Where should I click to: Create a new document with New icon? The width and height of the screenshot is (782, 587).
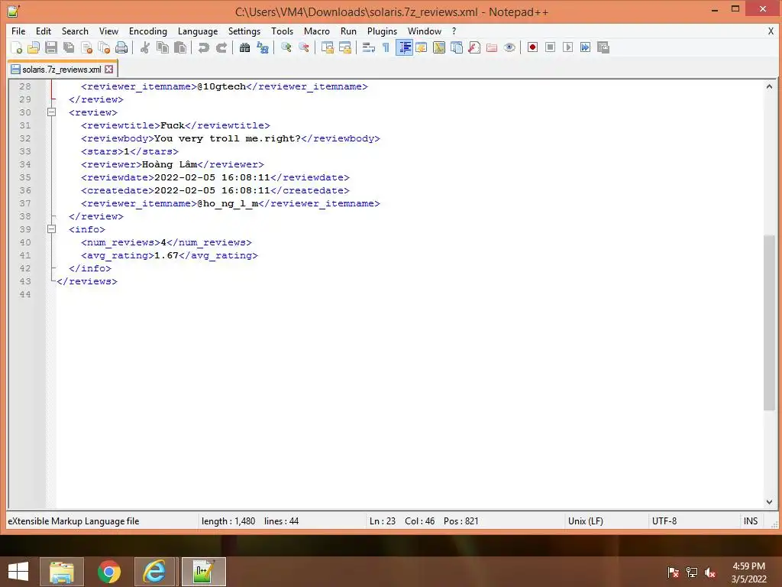pos(16,47)
